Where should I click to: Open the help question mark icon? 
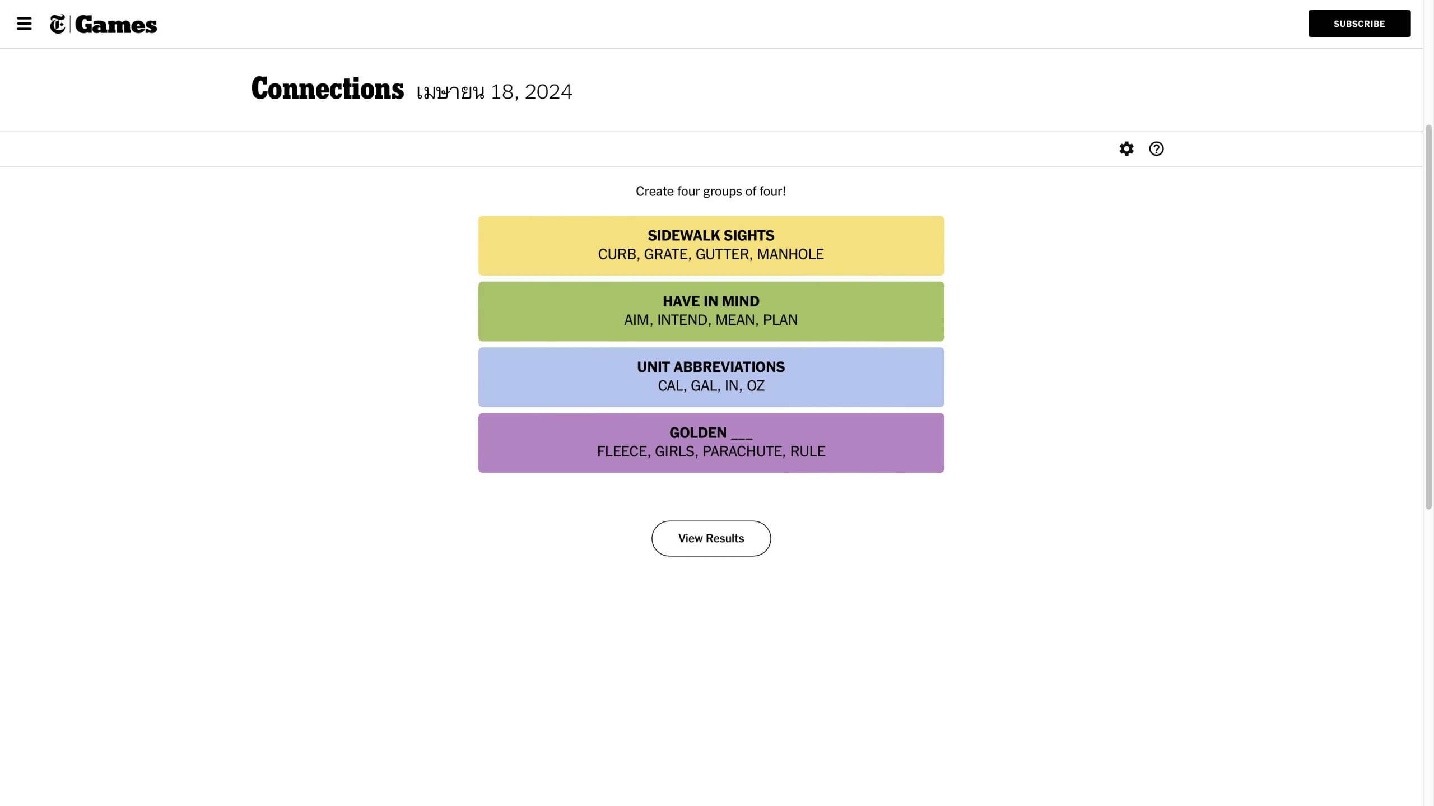[x=1156, y=148]
